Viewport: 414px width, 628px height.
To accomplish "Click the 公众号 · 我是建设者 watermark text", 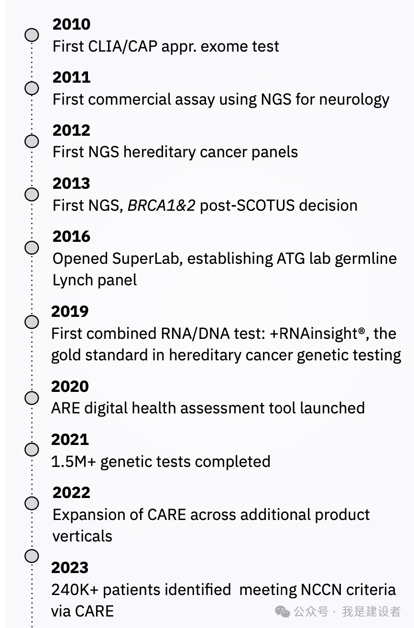I will (347, 611).
